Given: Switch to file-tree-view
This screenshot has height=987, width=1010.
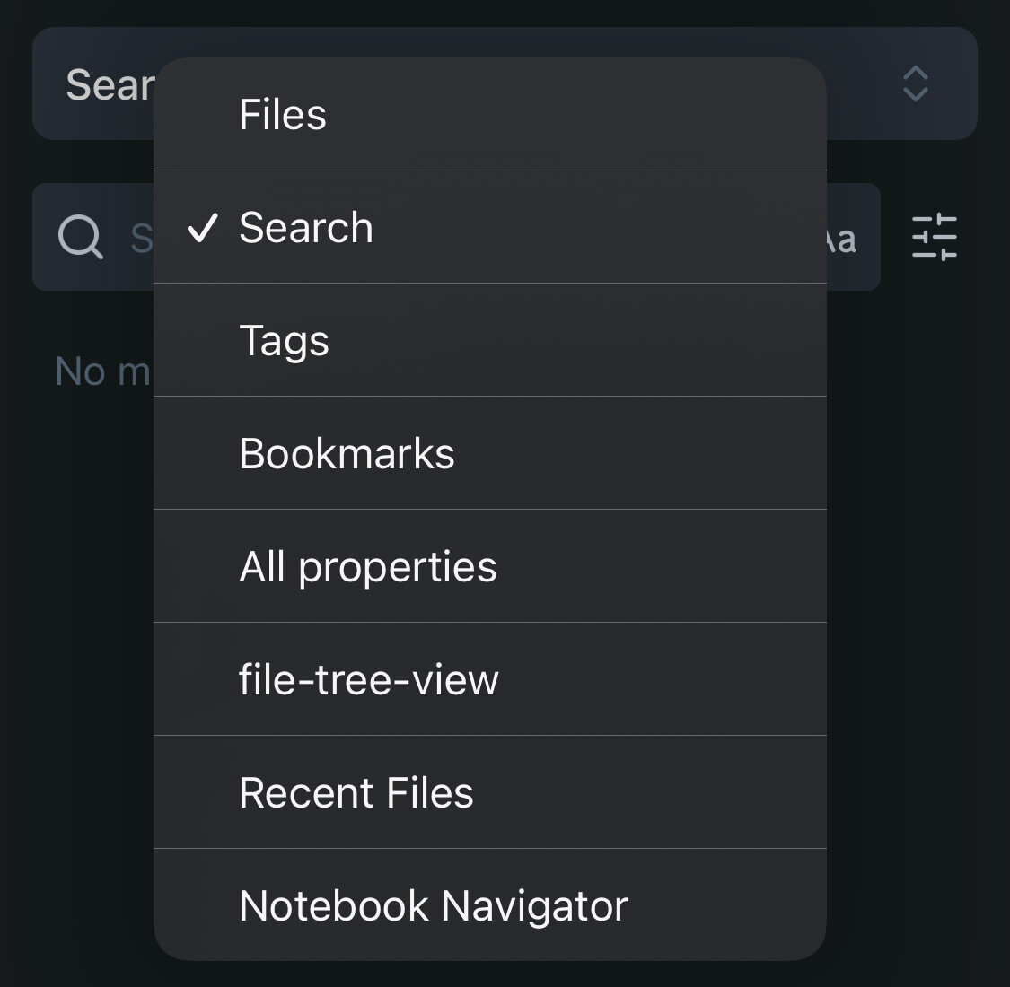Looking at the screenshot, I should pos(489,680).
